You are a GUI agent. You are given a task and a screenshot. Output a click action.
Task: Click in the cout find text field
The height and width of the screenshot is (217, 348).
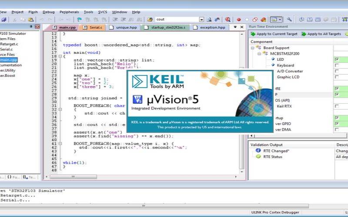coord(177,20)
